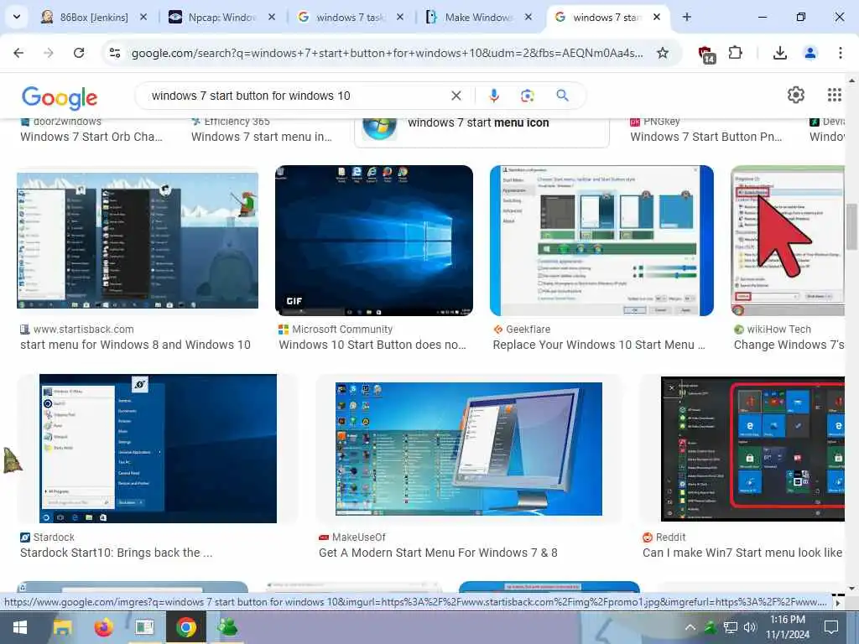Click the page vertical scrollbar thumb

click(x=851, y=225)
